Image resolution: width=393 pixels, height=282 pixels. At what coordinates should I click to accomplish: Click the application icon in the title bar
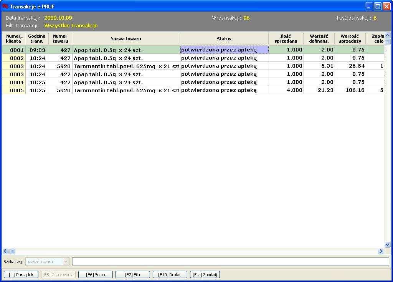[x=5, y=6]
